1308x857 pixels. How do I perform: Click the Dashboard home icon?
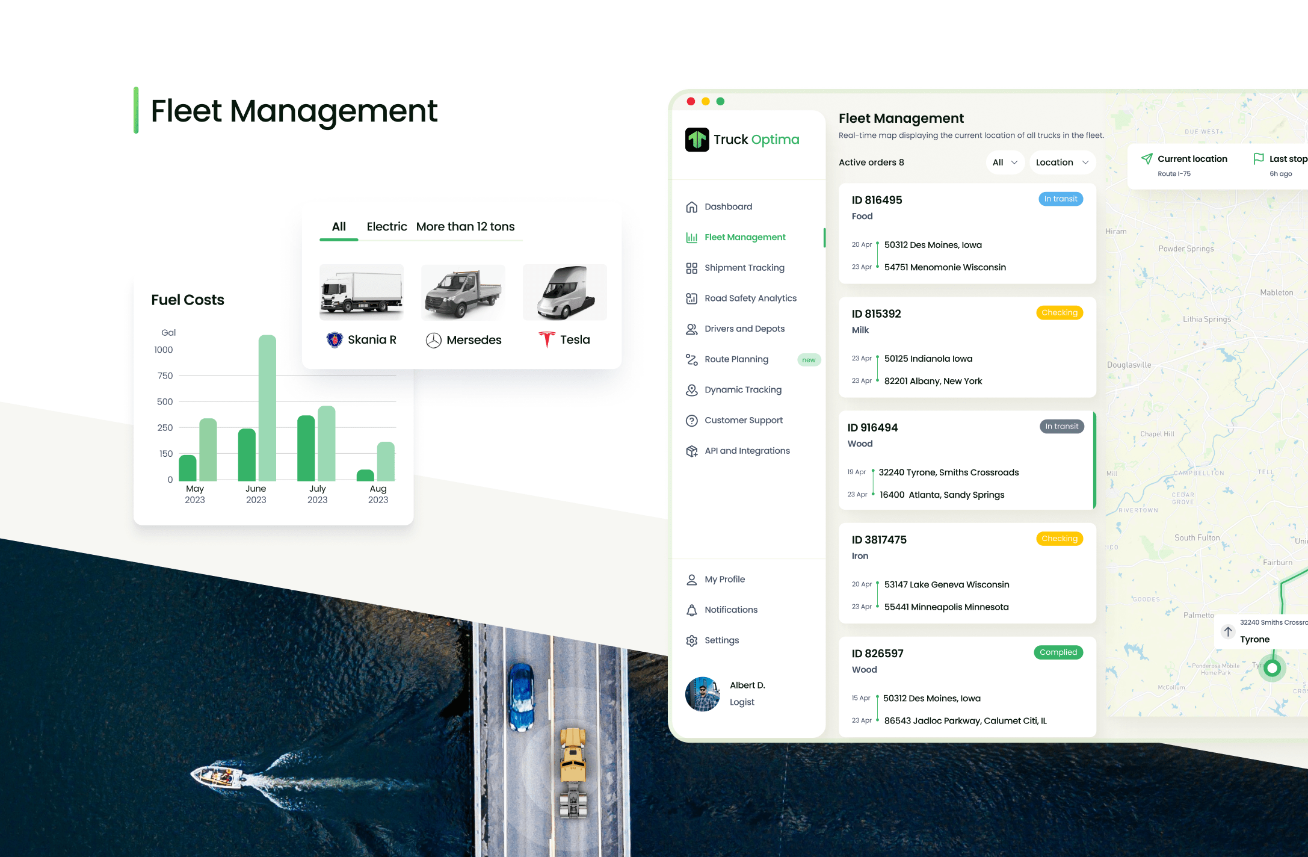(691, 207)
